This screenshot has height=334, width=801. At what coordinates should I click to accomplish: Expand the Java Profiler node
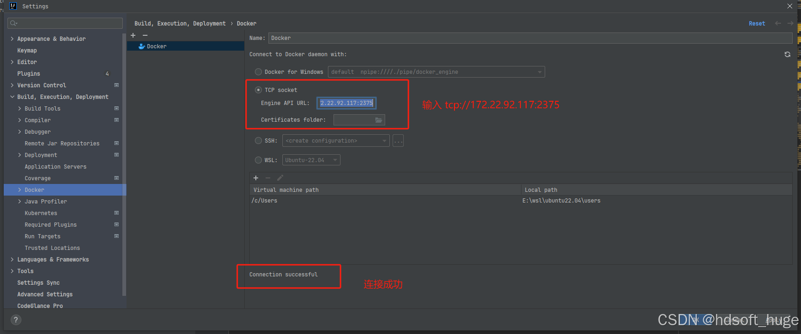(20, 202)
